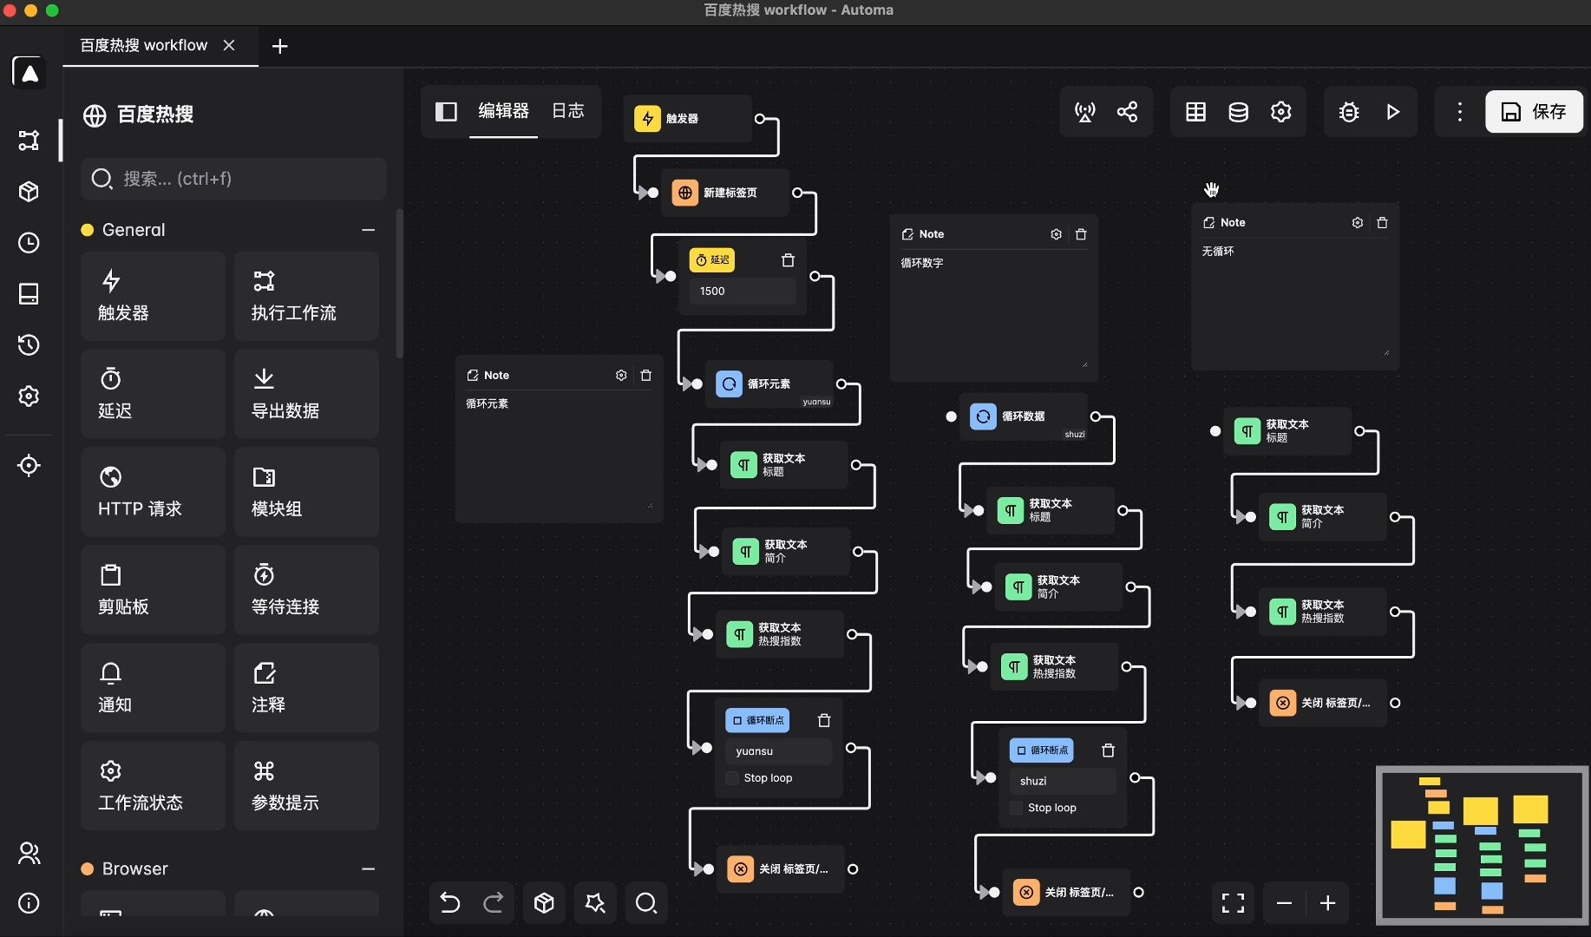Open the three-dot more menu

click(x=1460, y=112)
